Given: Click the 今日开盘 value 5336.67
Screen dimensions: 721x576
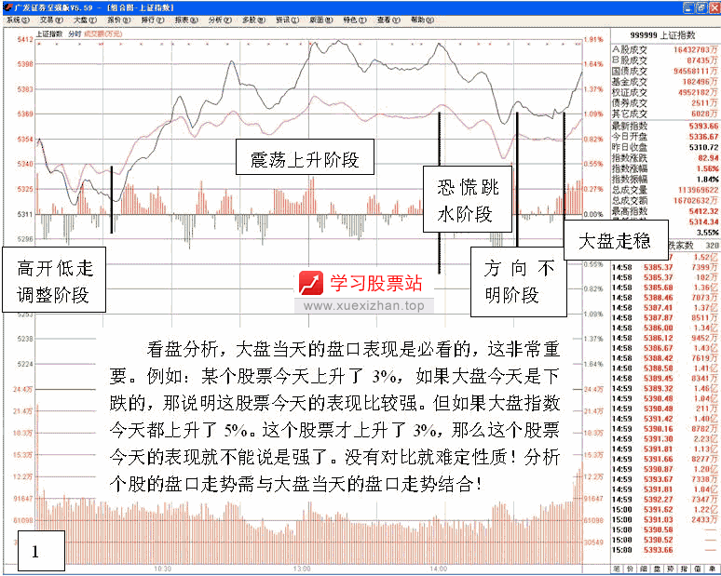Looking at the screenshot, I should [703, 137].
